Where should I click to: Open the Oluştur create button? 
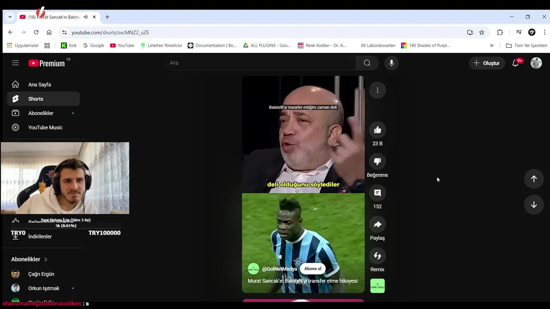point(487,63)
